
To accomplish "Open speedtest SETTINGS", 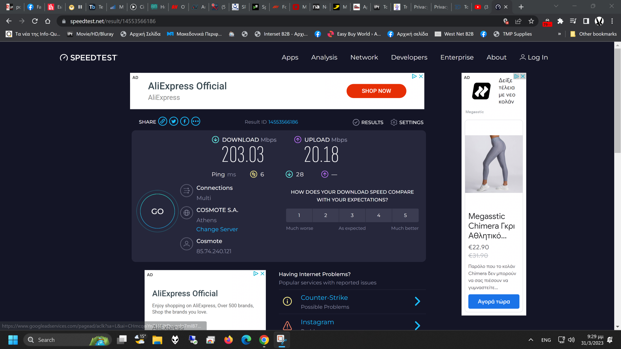I will (407, 122).
